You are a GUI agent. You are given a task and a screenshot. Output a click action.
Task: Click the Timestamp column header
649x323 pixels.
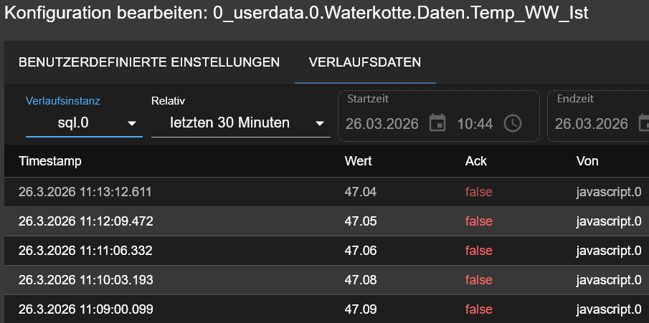(x=50, y=161)
